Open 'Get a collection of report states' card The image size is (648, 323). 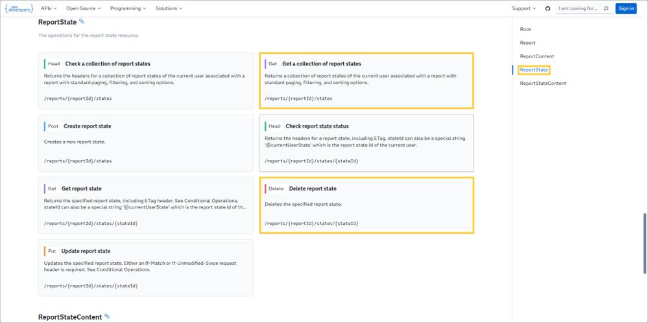pyautogui.click(x=366, y=80)
